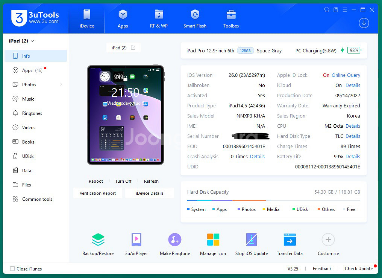Click the Manage Icon shortcut
The image size is (382, 278).
[213, 240]
